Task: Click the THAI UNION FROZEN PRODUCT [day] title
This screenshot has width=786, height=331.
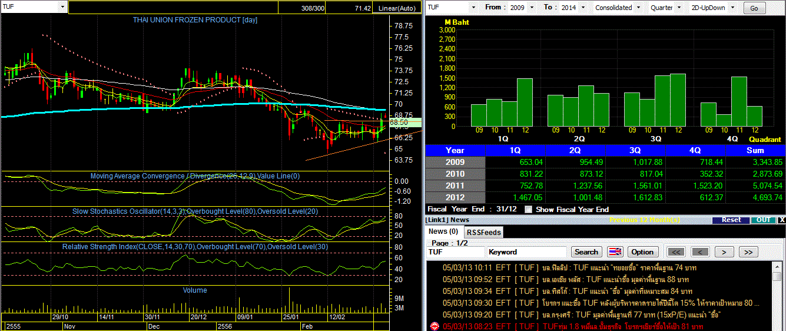Action: coord(195,19)
